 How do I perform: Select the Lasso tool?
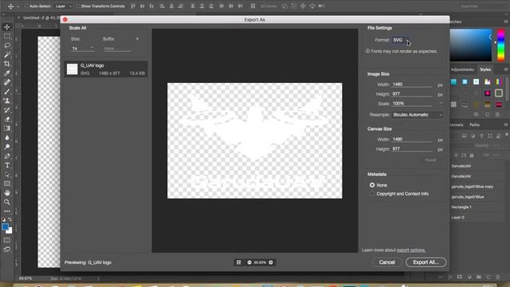7,45
